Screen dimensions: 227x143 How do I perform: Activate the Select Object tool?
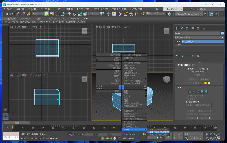tap(47, 14)
